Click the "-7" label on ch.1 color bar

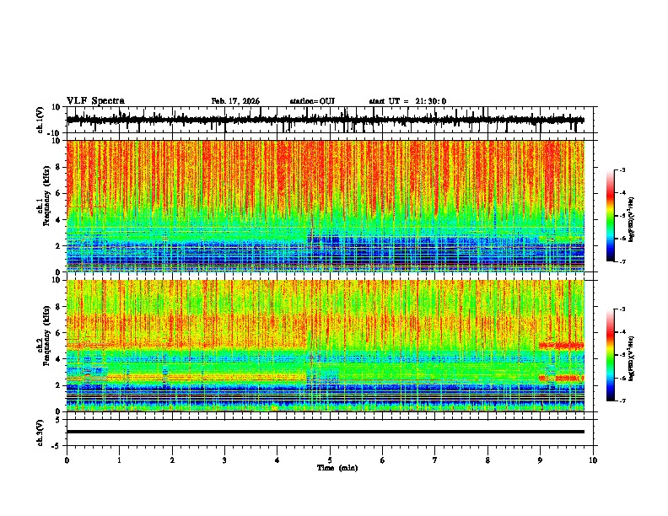[x=622, y=261]
